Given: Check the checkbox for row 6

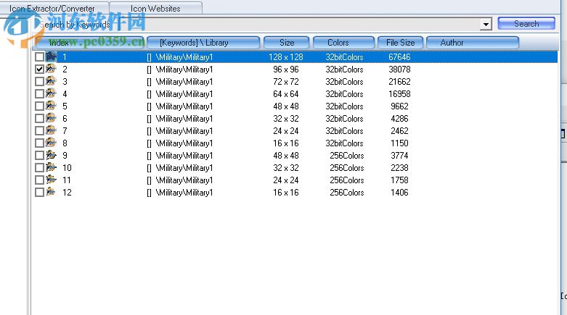Looking at the screenshot, I should [39, 118].
